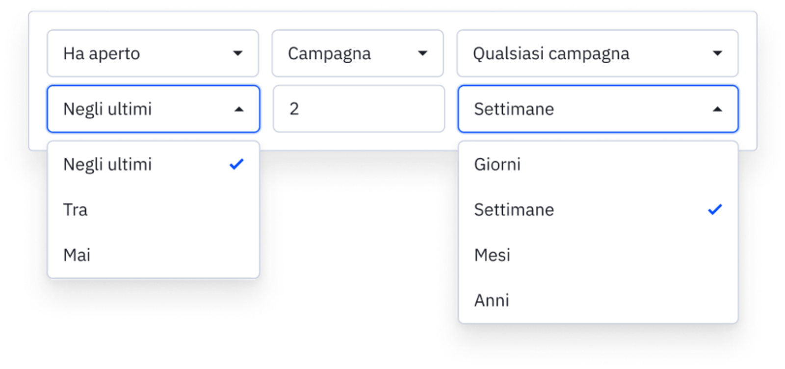The width and height of the screenshot is (785, 369).
Task: Click the number input showing 2
Action: (359, 109)
